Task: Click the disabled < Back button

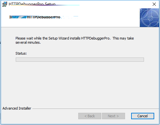Action: tap(90, 116)
